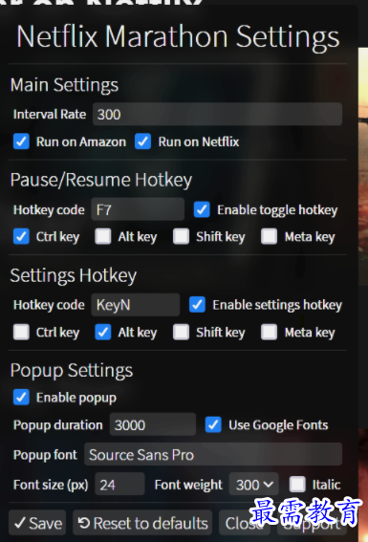
Task: Uncheck Ctrl key under Pause/Resume Hotkey
Action: point(21,236)
